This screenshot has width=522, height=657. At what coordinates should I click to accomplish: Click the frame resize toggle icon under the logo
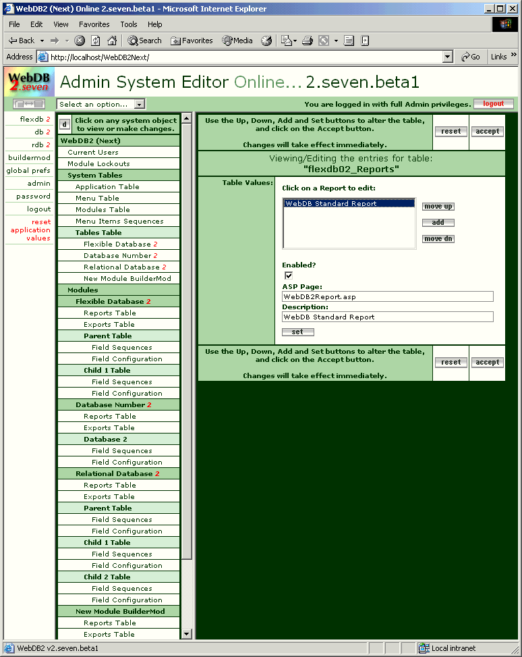click(29, 103)
